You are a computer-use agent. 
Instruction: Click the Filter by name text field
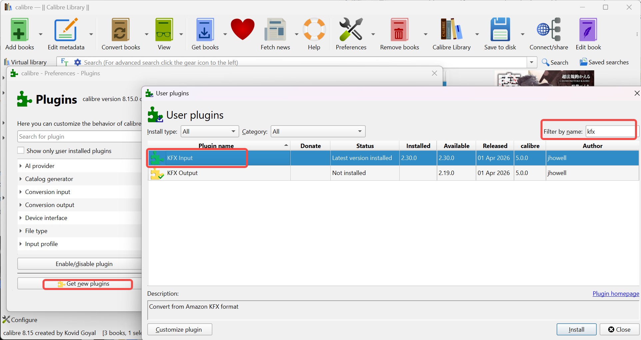pyautogui.click(x=610, y=131)
